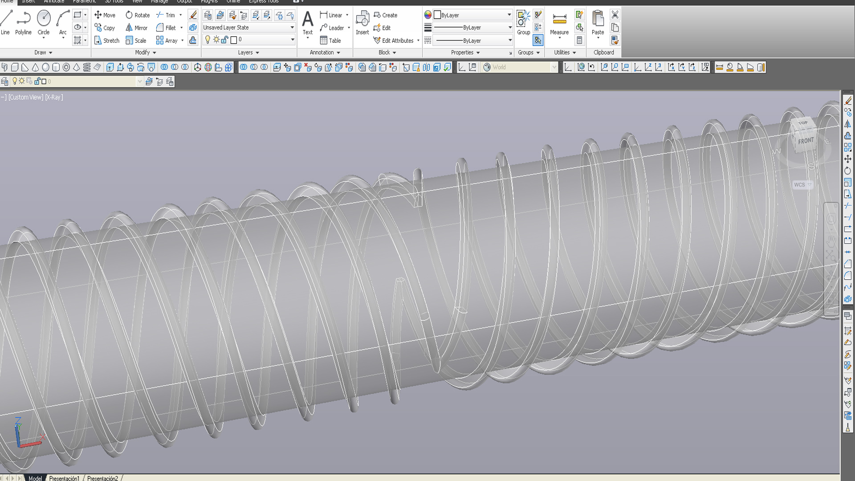Screen dimensions: 855x481
Task: Toggle group selection on/off button
Action: pyautogui.click(x=538, y=41)
